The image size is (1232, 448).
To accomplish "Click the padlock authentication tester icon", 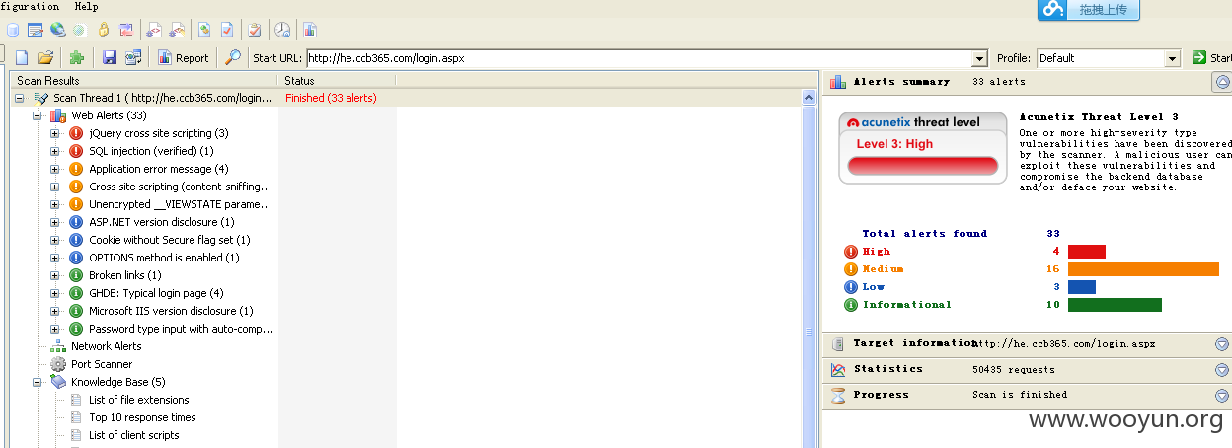I will 104,30.
